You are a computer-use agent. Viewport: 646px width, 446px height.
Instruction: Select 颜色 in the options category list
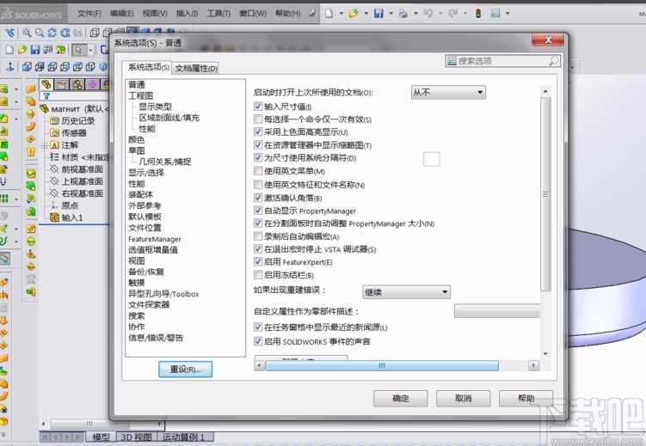coord(137,139)
